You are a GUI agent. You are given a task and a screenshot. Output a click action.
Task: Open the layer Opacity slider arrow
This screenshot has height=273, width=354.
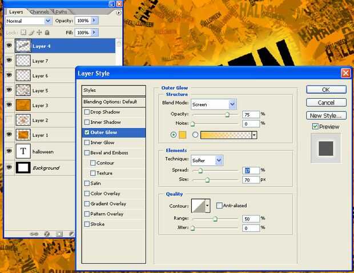click(x=94, y=21)
